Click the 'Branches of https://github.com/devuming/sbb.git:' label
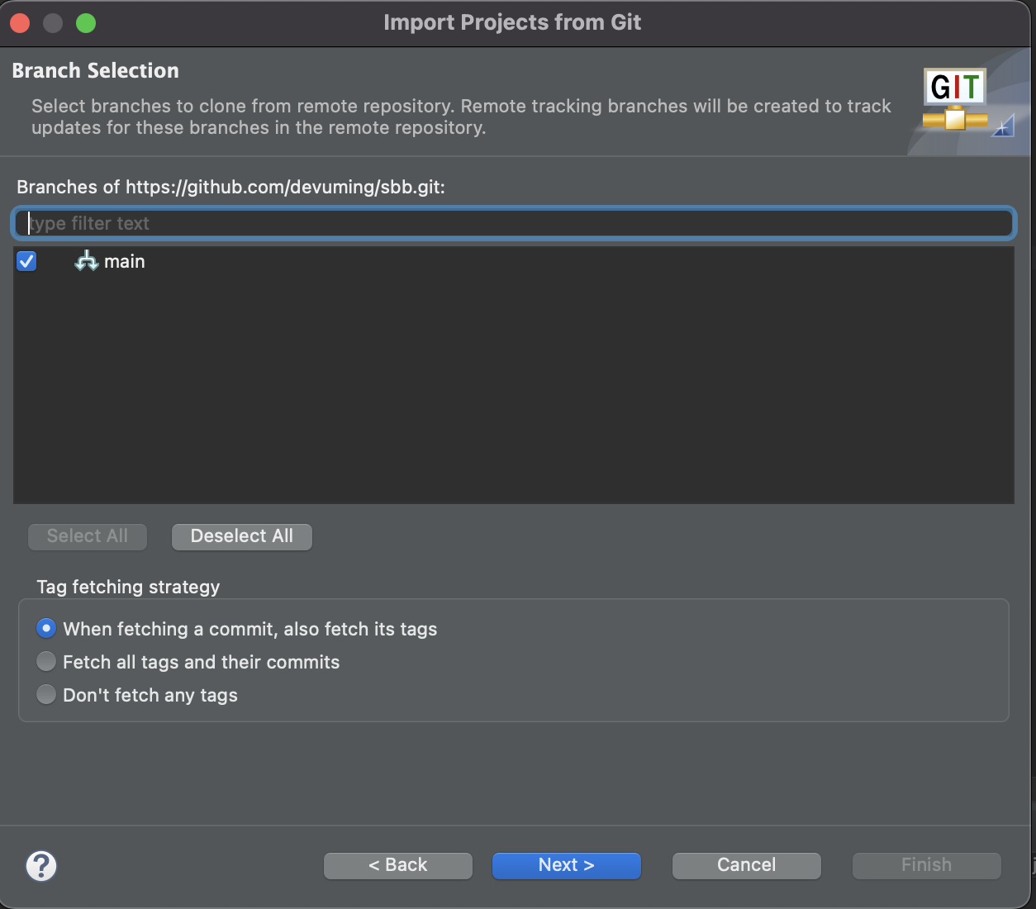 (231, 187)
